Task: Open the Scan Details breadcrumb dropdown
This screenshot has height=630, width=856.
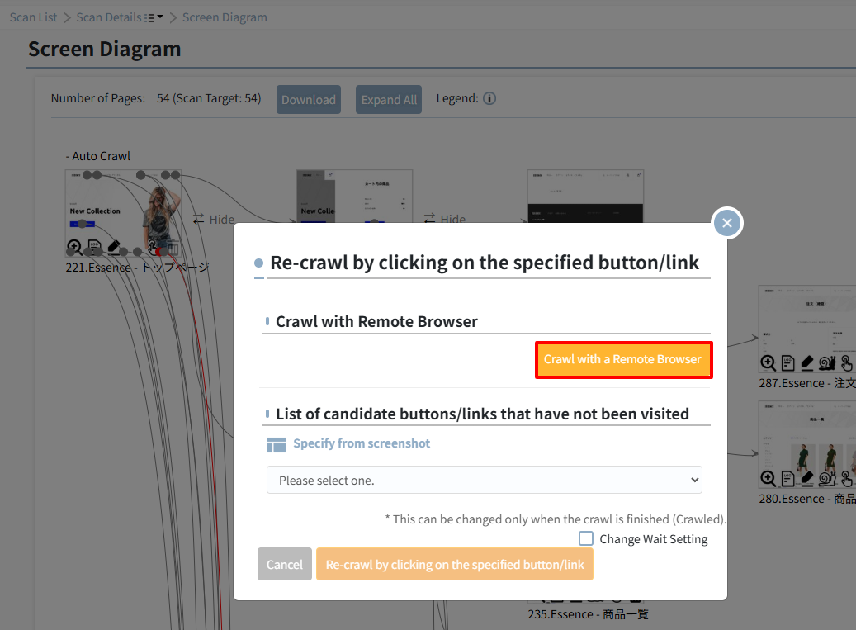Action: pyautogui.click(x=154, y=17)
